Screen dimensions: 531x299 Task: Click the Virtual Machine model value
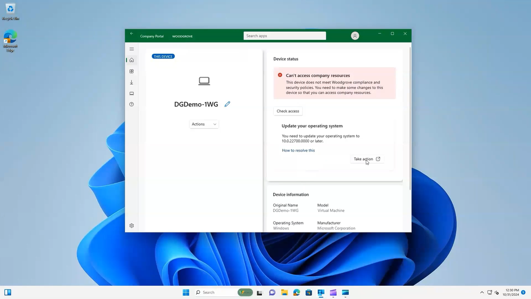tap(331, 211)
